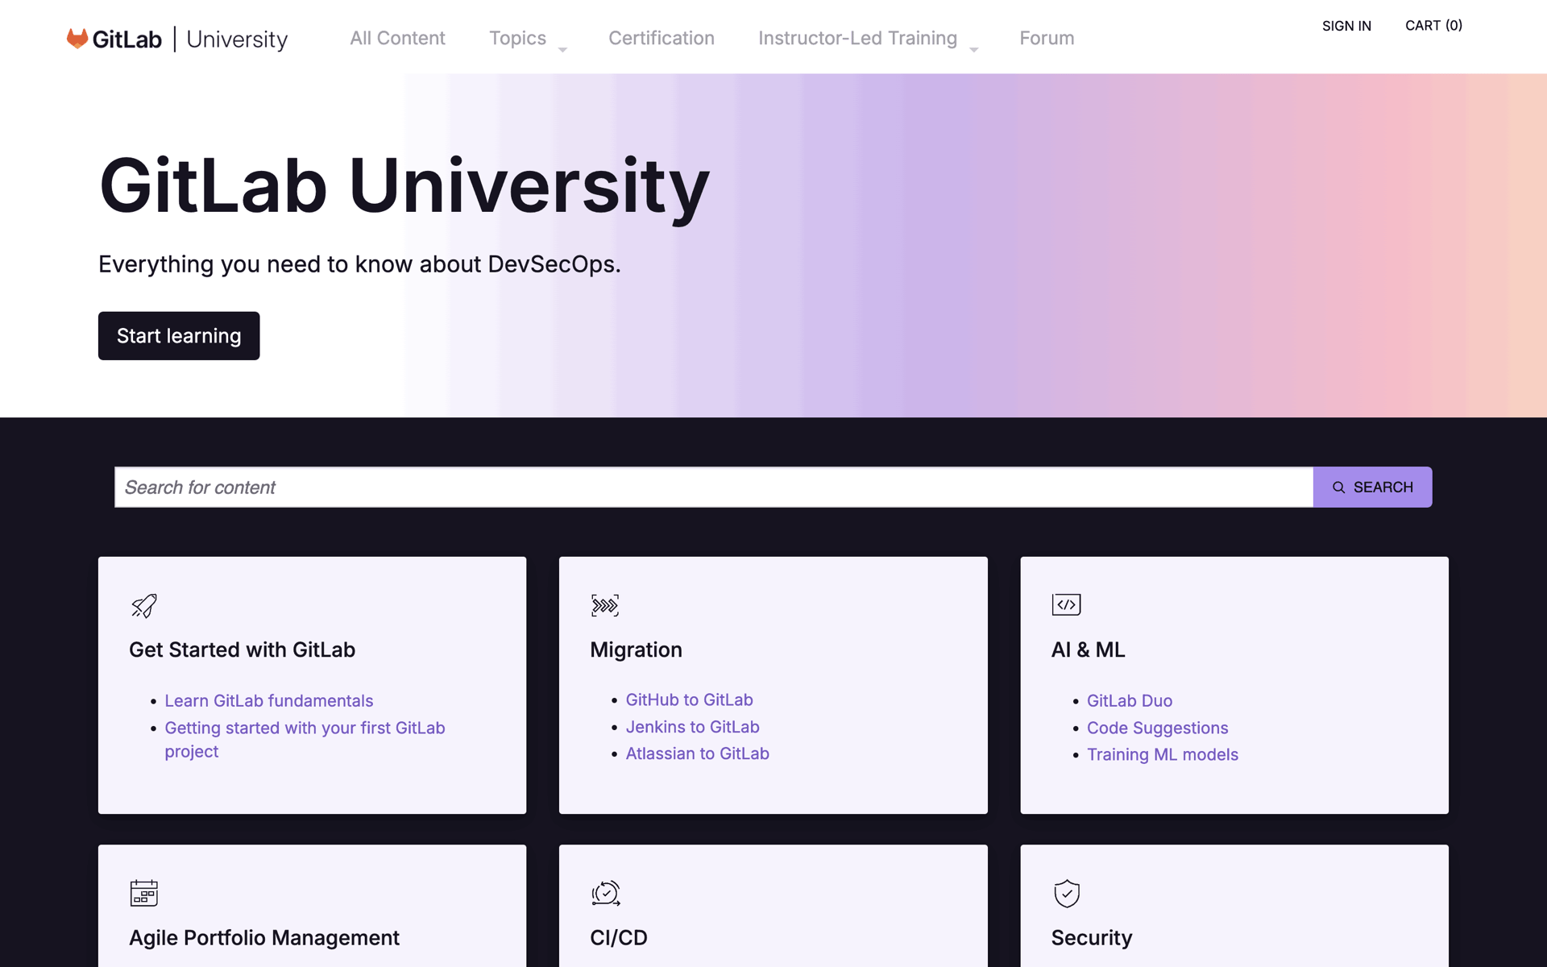Open the GitLab Duo link
The height and width of the screenshot is (967, 1547).
(x=1129, y=700)
